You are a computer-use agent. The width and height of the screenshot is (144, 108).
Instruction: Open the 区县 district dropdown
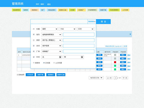[x=86, y=29]
